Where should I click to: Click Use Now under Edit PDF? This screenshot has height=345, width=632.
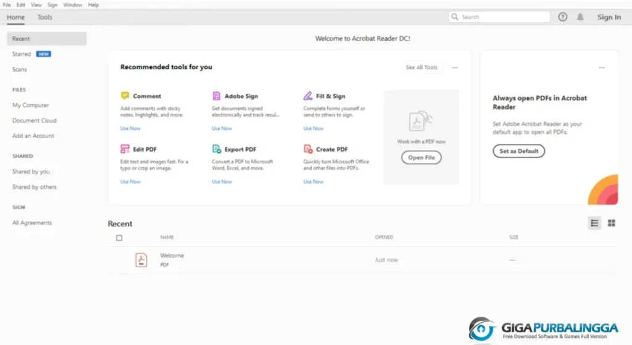pos(130,181)
